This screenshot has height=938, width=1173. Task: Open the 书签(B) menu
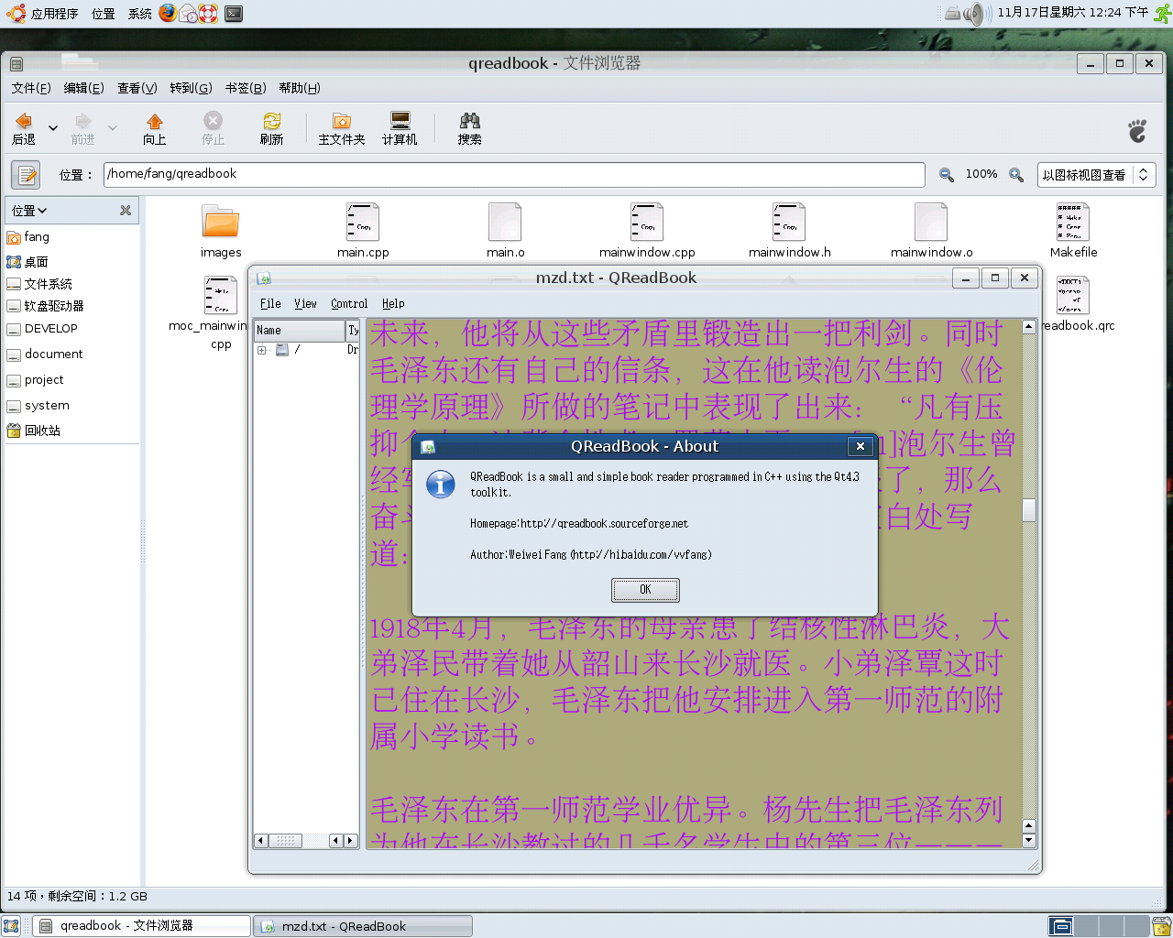(x=246, y=88)
